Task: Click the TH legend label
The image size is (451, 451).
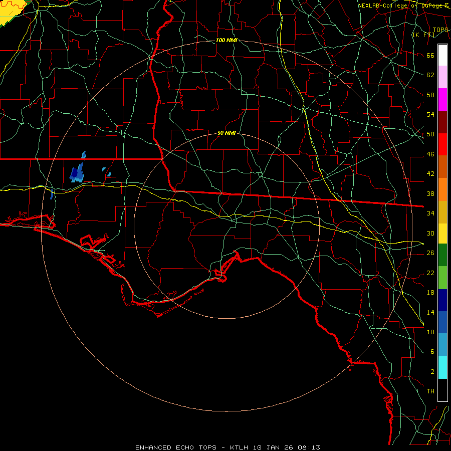Action: pyautogui.click(x=430, y=391)
